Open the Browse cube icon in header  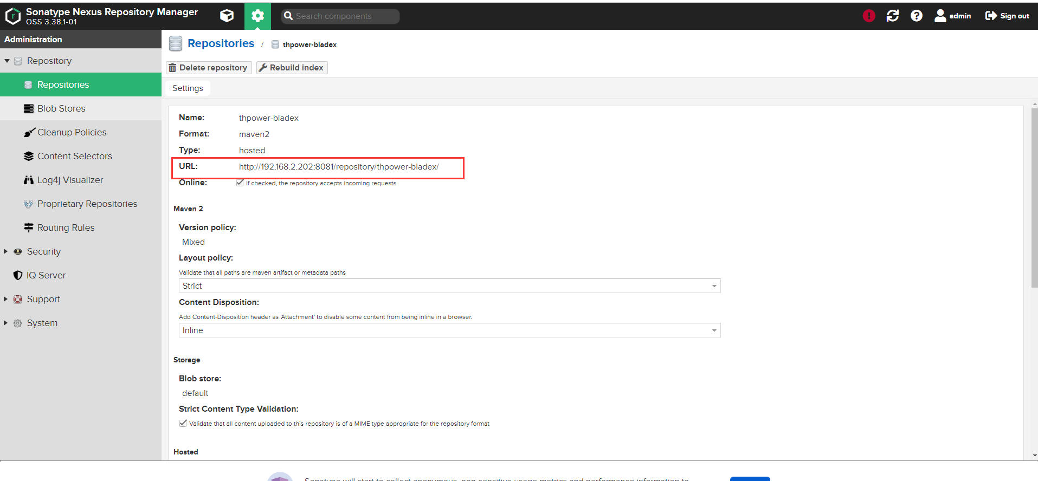tap(227, 16)
